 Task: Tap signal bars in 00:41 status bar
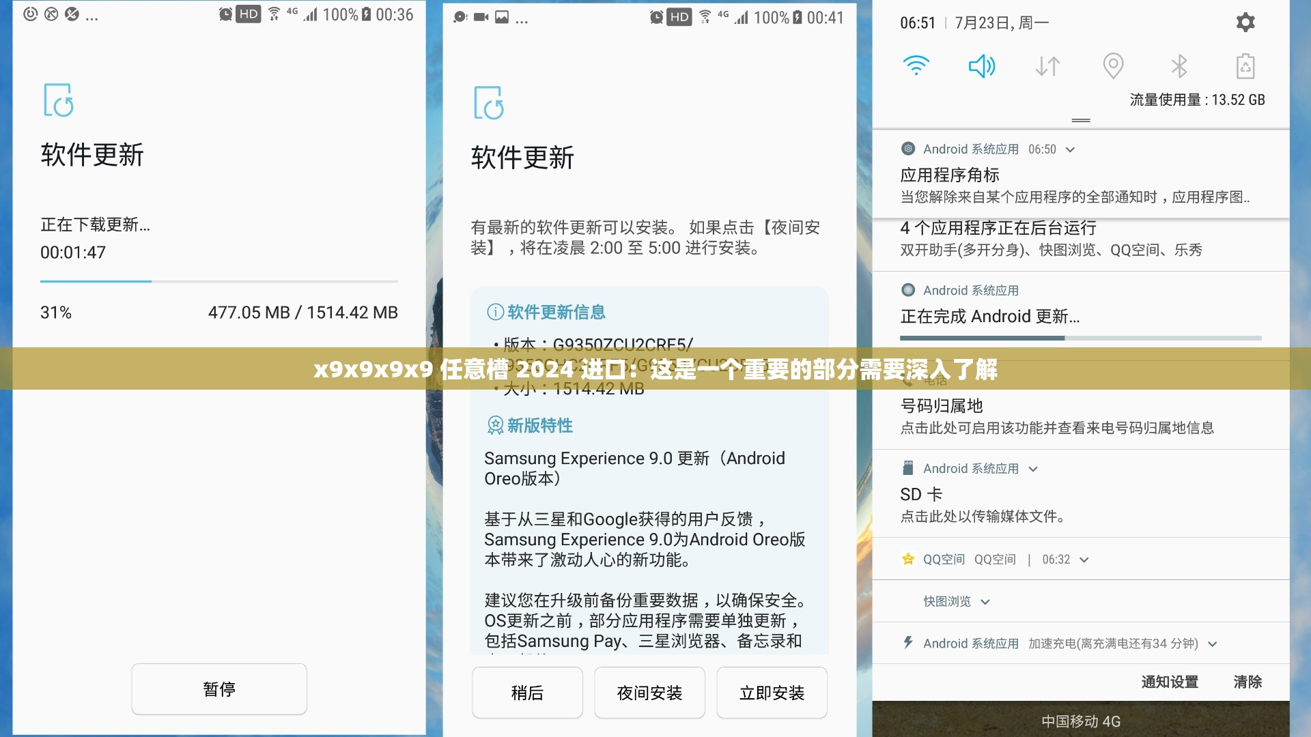pos(742,17)
